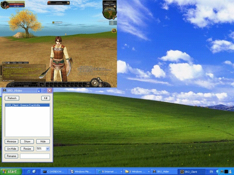Click the Rename button

11,156
